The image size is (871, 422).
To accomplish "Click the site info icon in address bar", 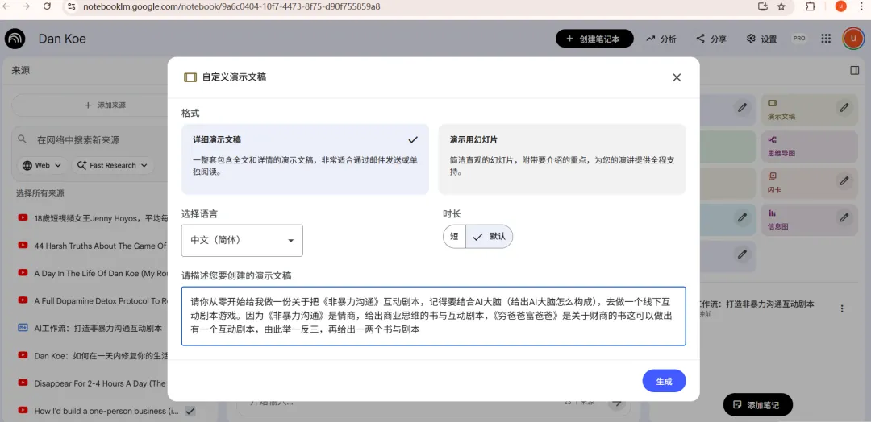I will (70, 6).
